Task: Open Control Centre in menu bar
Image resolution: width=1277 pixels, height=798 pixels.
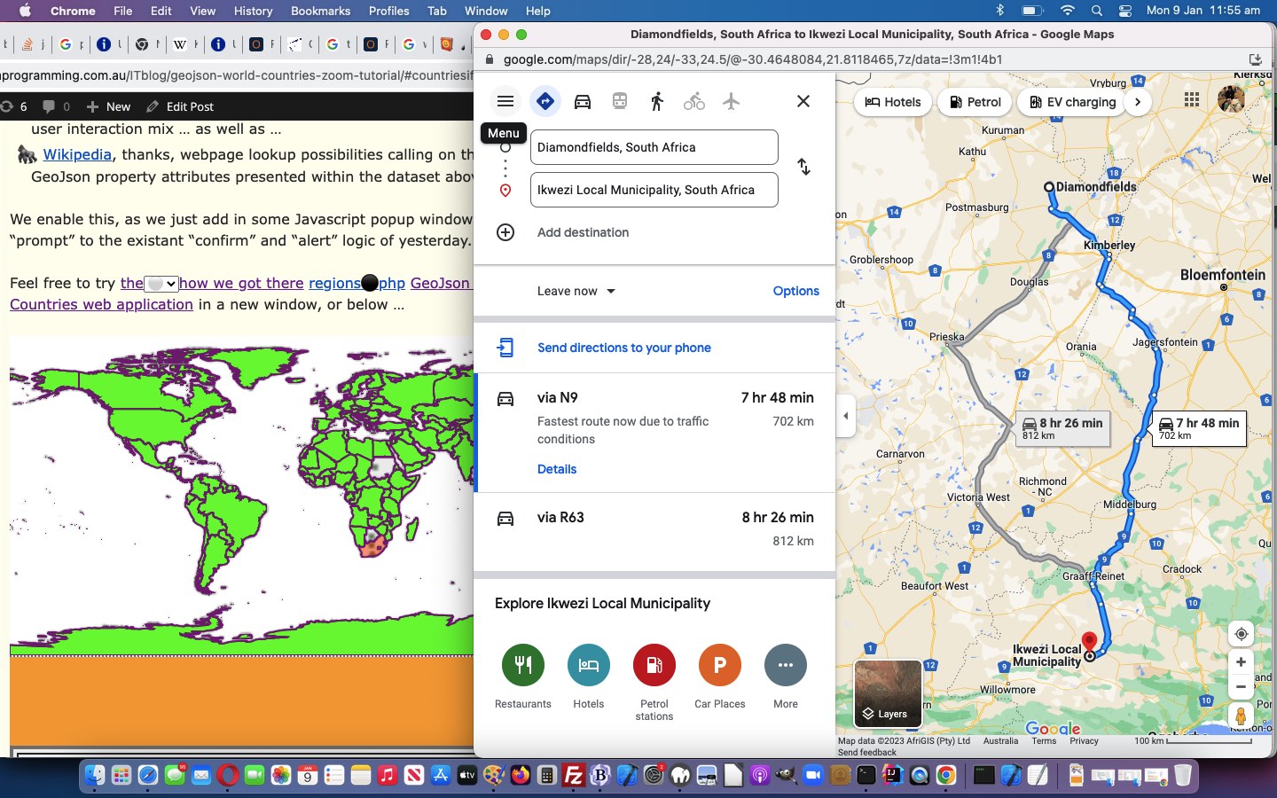Action: 1124,11
